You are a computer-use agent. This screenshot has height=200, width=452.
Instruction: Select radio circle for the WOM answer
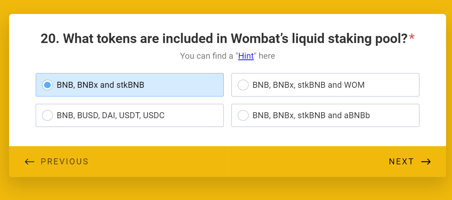click(x=243, y=85)
